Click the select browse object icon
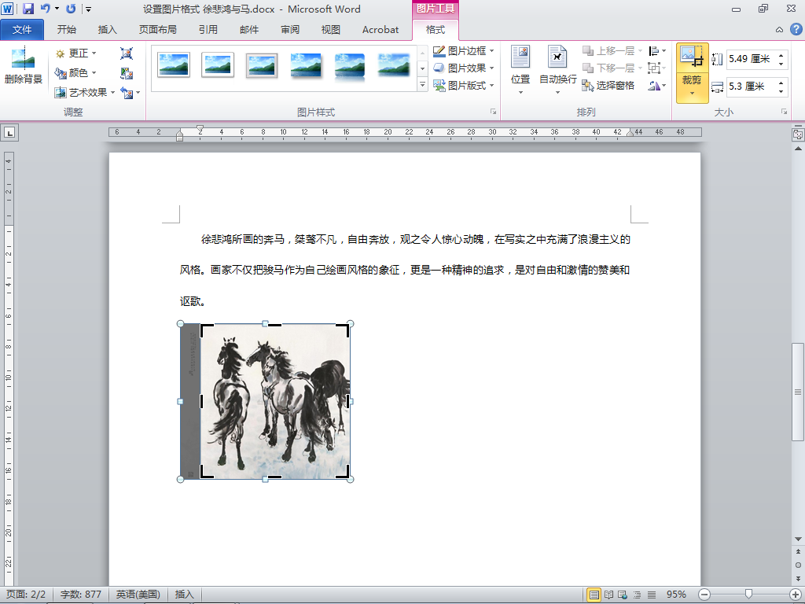Screen dimensions: 805x604 tap(798, 565)
